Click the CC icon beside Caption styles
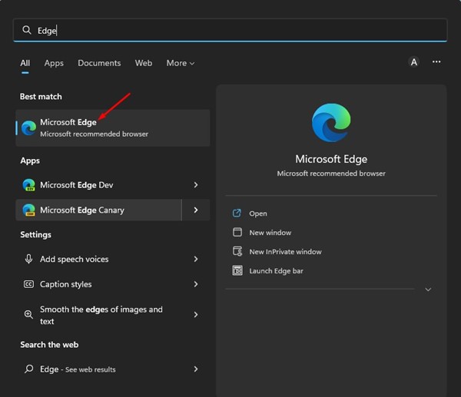461x397 pixels. 28,284
